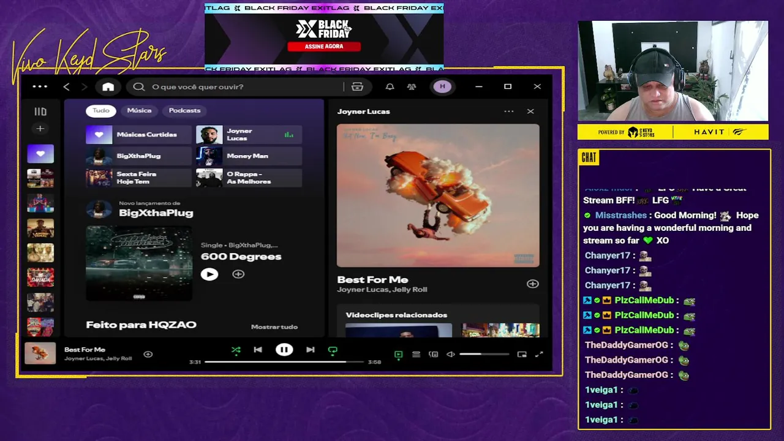Screen dimensions: 784x441
Task: Open 'Best For Me' title in panel
Action: pos(372,279)
